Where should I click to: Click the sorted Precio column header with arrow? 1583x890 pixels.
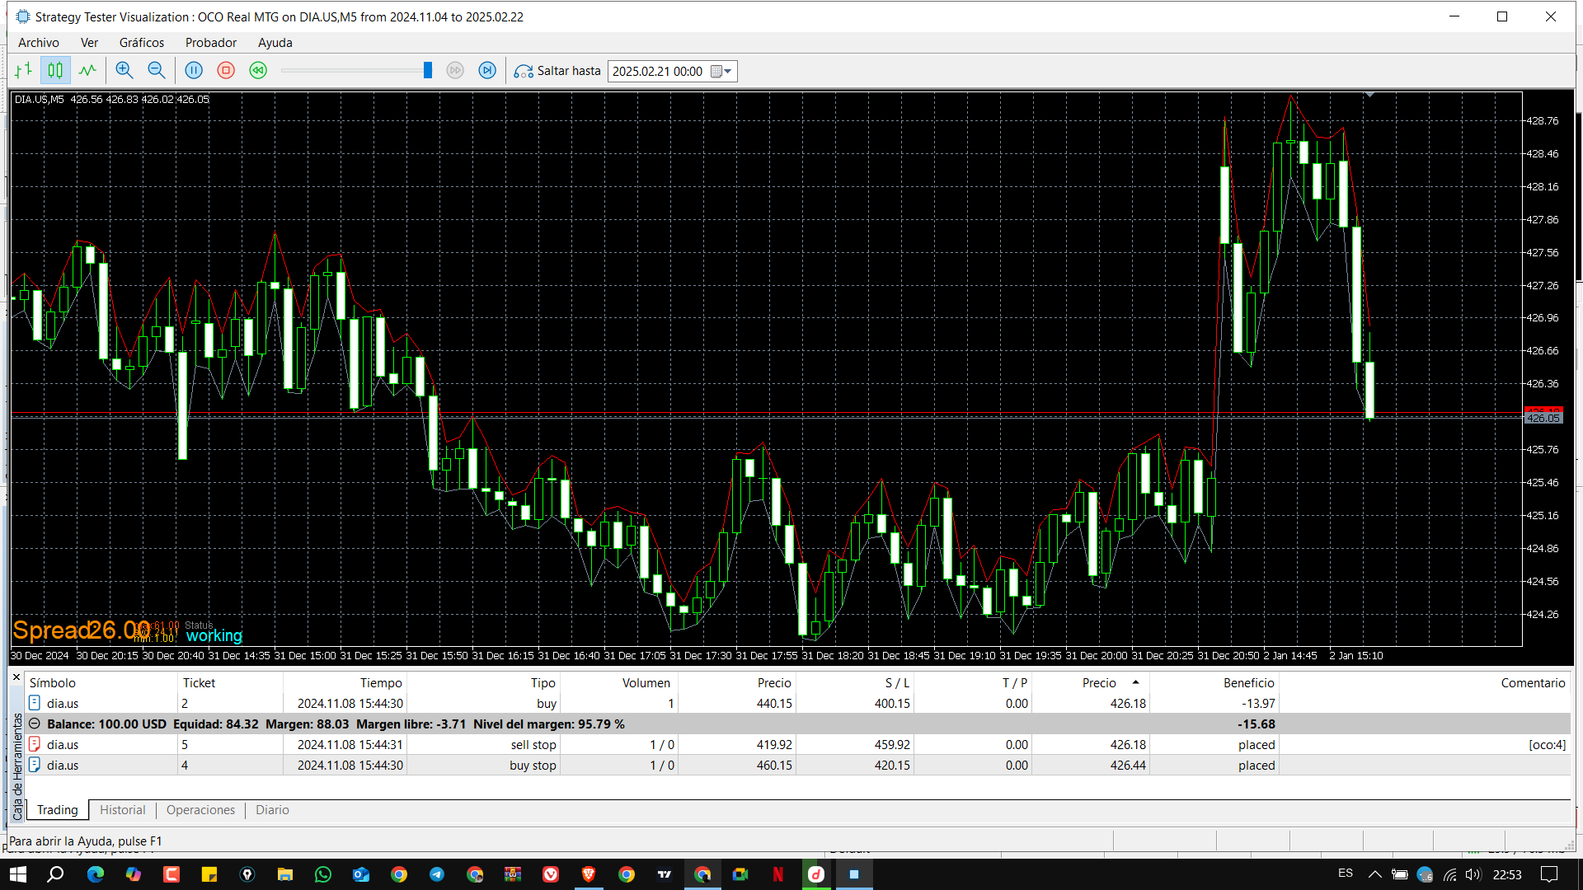tap(1091, 682)
